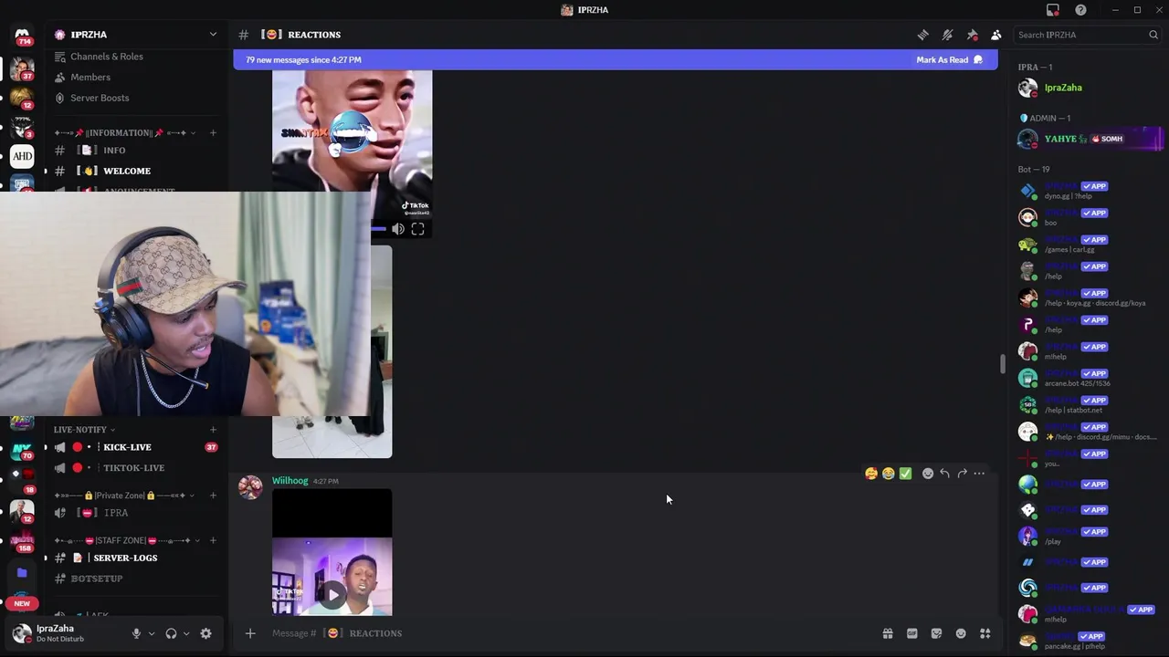Image resolution: width=1169 pixels, height=657 pixels.
Task: Open the emoji picker in message bar
Action: click(x=961, y=633)
